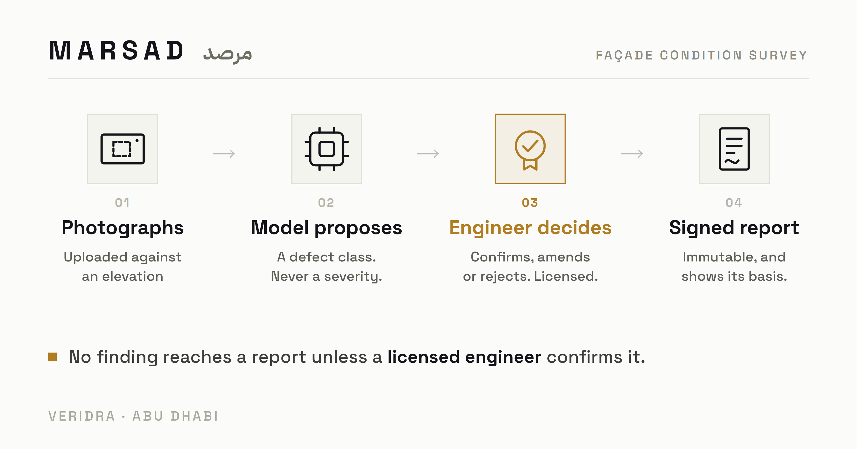Click the photograph frame icon tile
The image size is (857, 449).
tap(122, 149)
